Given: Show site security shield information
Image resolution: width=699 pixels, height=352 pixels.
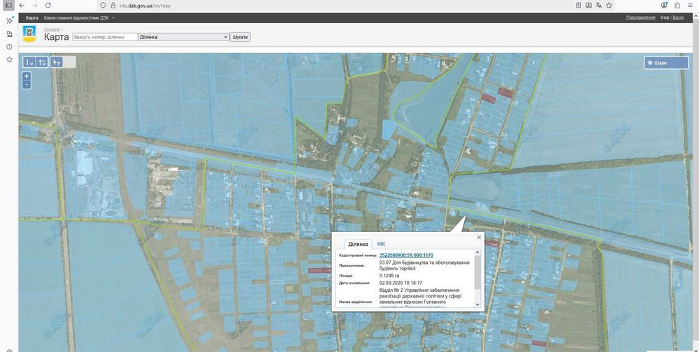Looking at the screenshot, I should [103, 6].
